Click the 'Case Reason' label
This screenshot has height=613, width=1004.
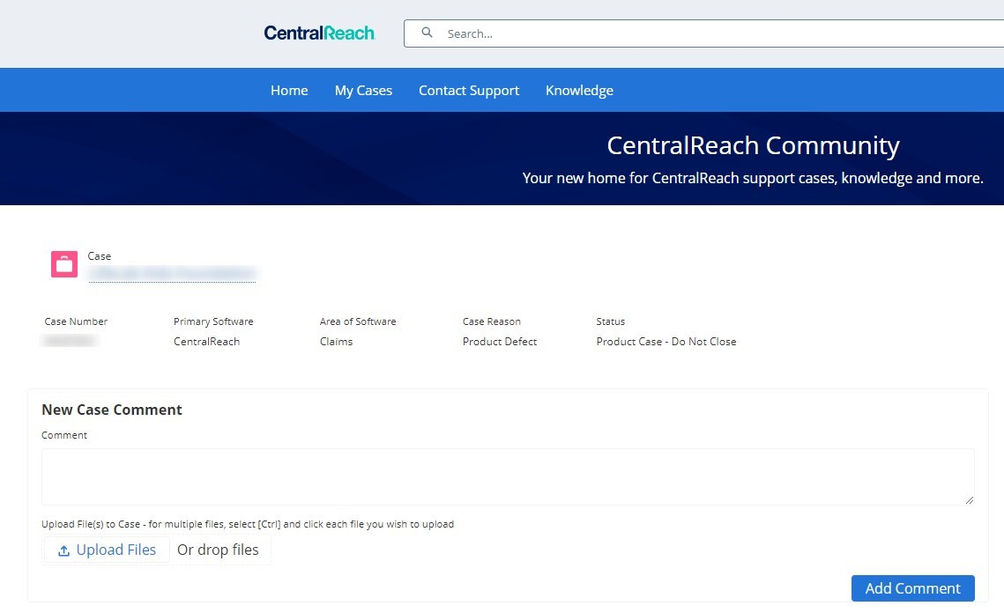coord(491,321)
